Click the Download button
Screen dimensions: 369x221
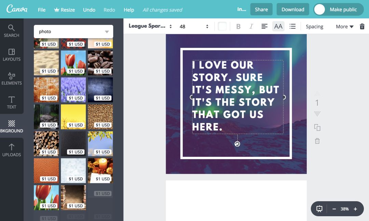click(293, 10)
